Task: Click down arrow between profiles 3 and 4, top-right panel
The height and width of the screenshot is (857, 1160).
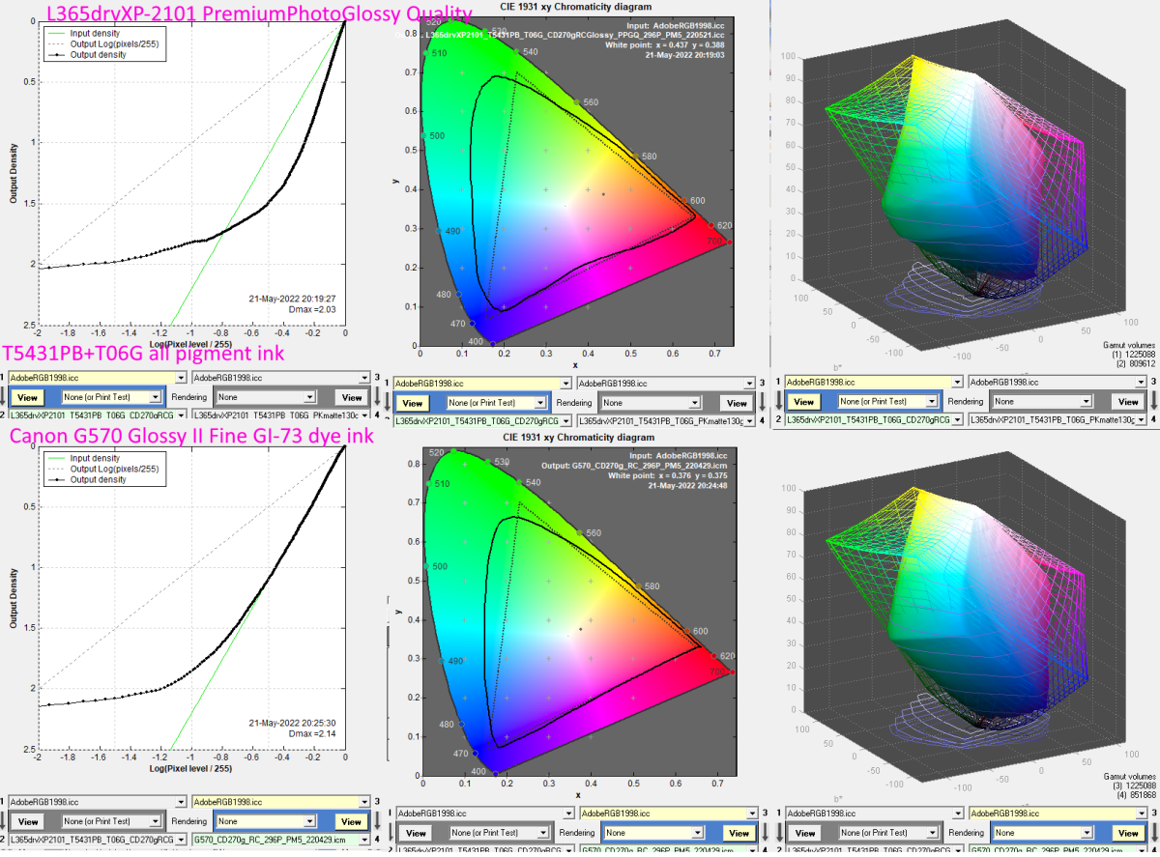Action: pyautogui.click(x=1153, y=401)
